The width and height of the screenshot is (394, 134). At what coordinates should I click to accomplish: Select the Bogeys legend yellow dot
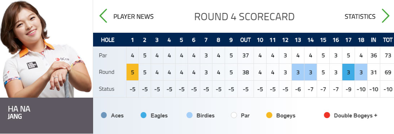click(x=269, y=115)
